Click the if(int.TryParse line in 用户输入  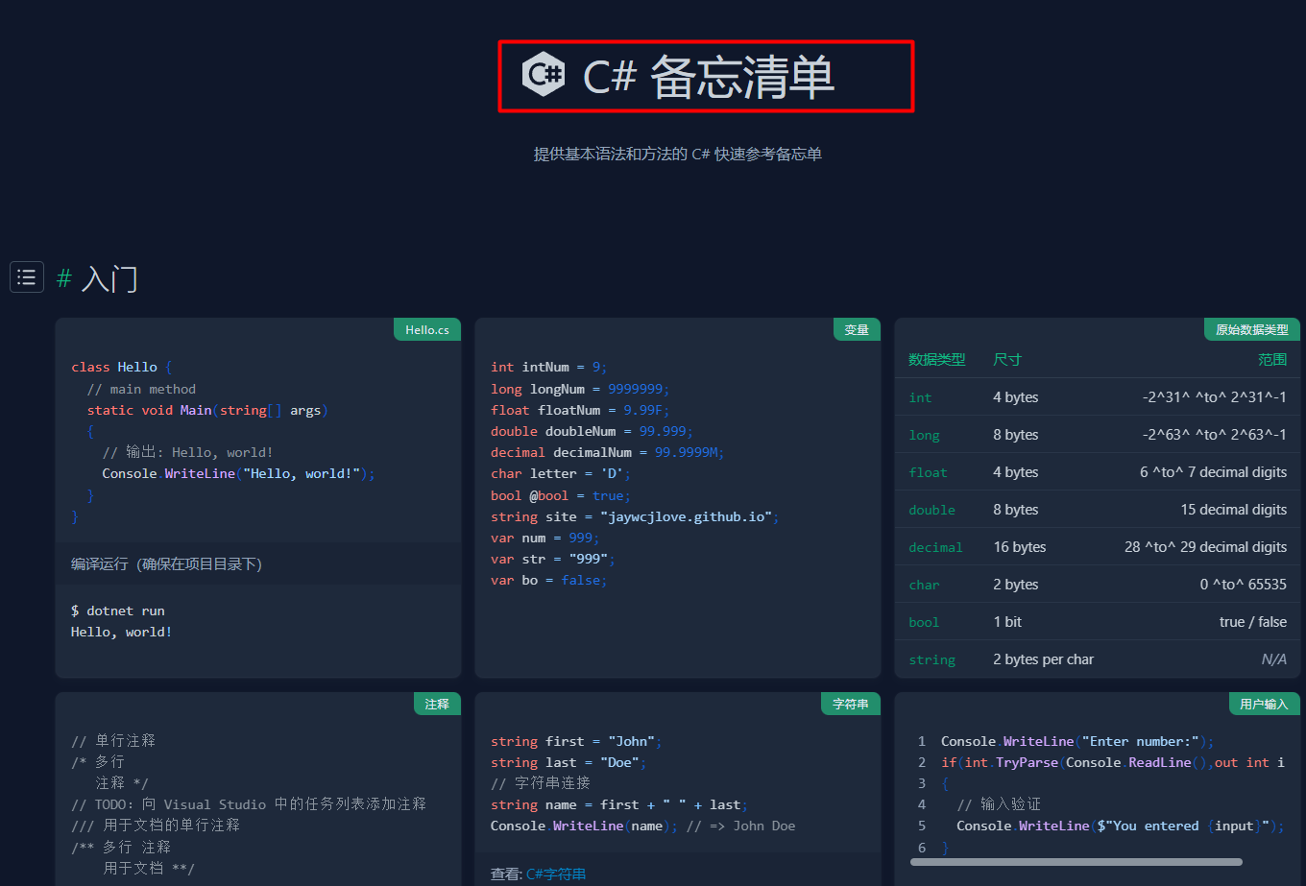(x=1113, y=762)
